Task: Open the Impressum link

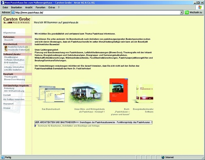Action: 9,104
